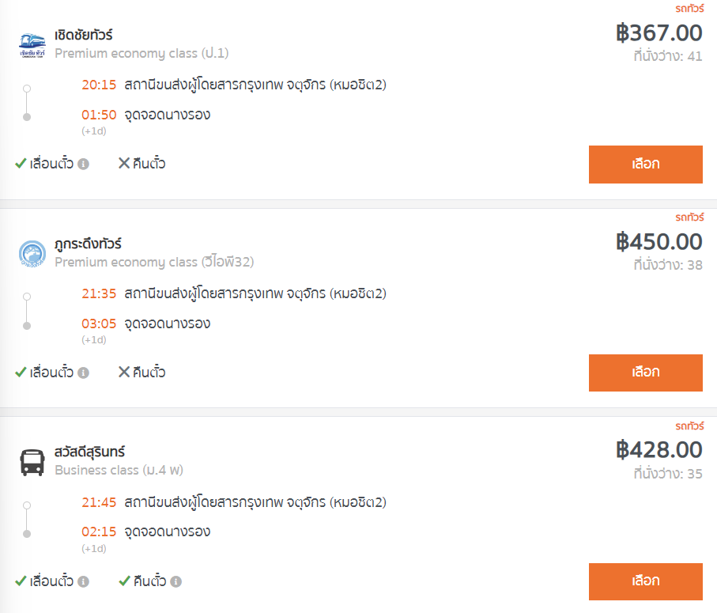Open info icon beside เลื่อนตั๋ว on สวัสดีสุรินทร์ trip
Screen dimensions: 717x613
click(83, 581)
